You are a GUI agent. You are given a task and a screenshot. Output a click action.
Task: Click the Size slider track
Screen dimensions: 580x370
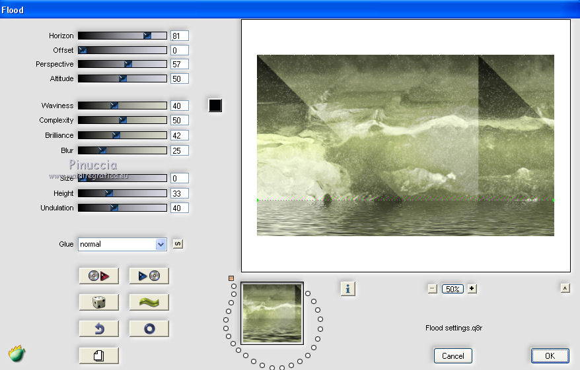(x=122, y=178)
